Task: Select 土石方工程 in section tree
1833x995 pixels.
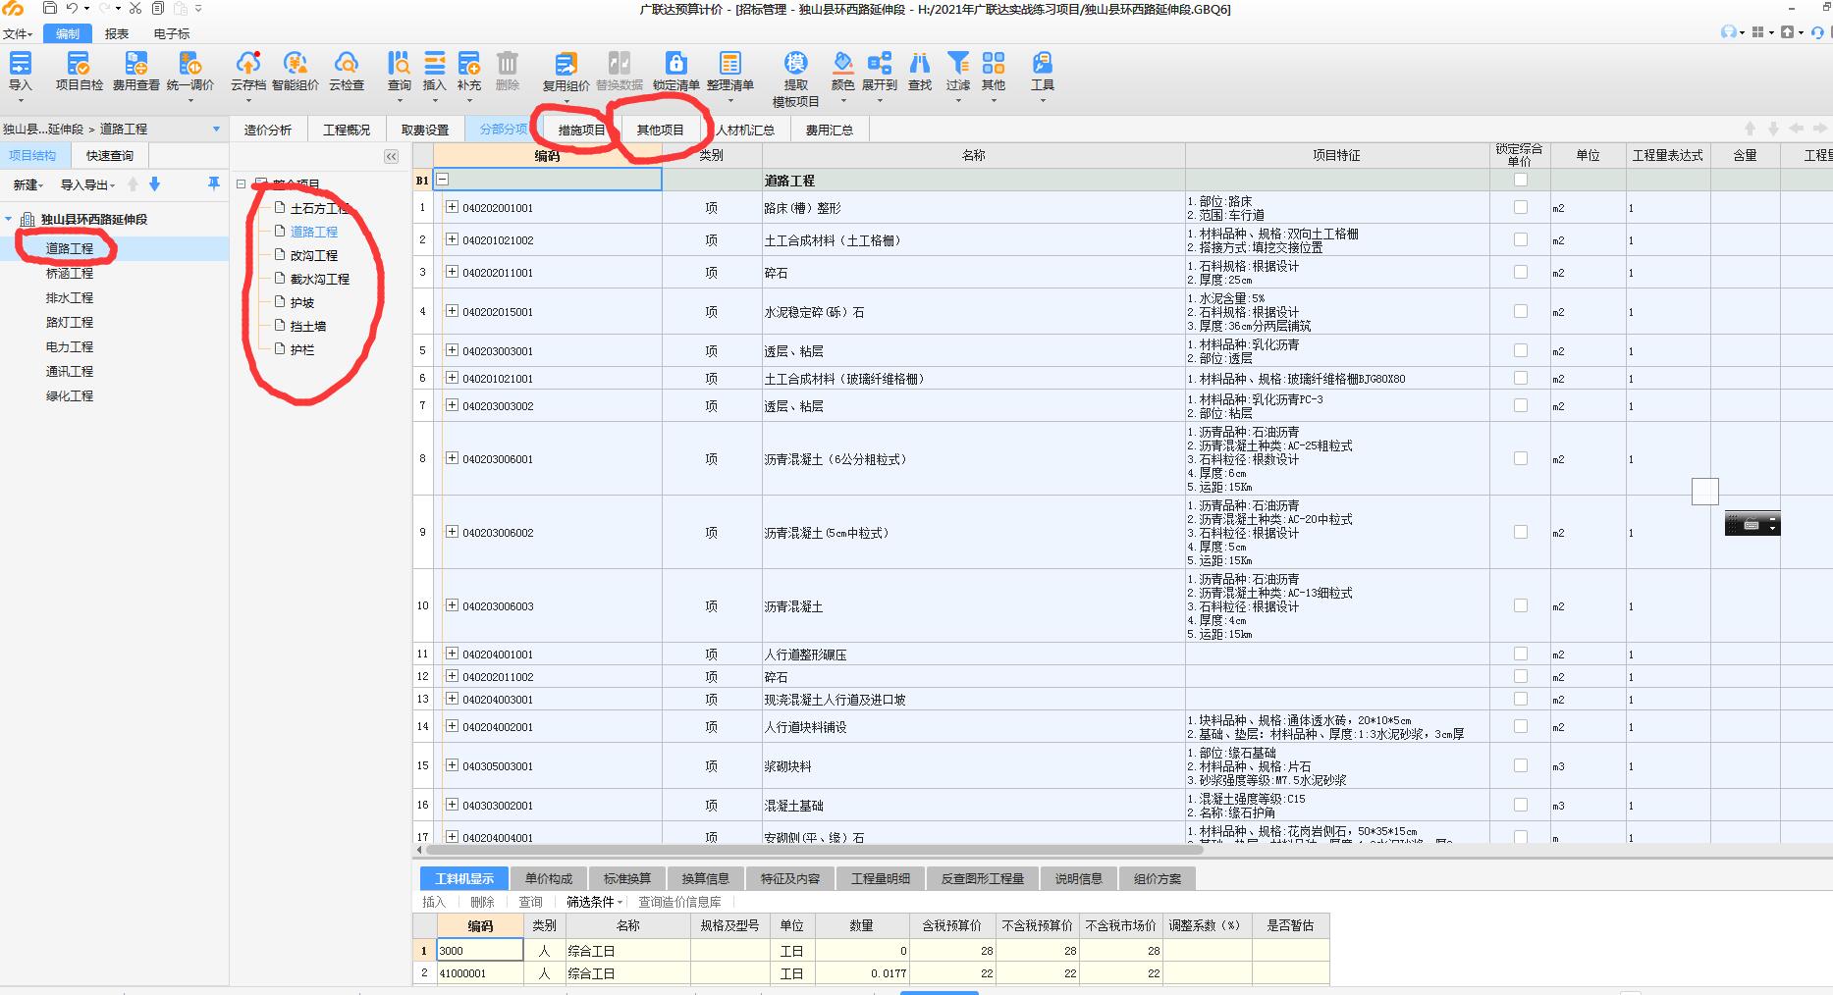Action: click(320, 208)
